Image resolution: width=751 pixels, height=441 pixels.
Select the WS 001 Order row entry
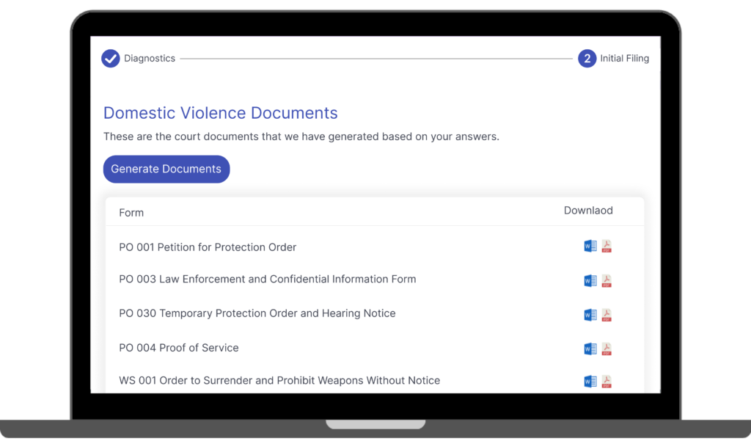pos(279,380)
